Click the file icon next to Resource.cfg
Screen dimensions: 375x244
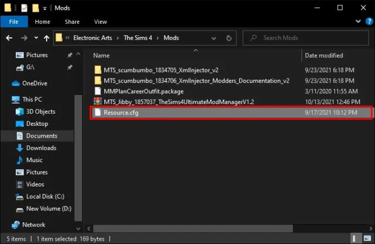click(x=98, y=112)
